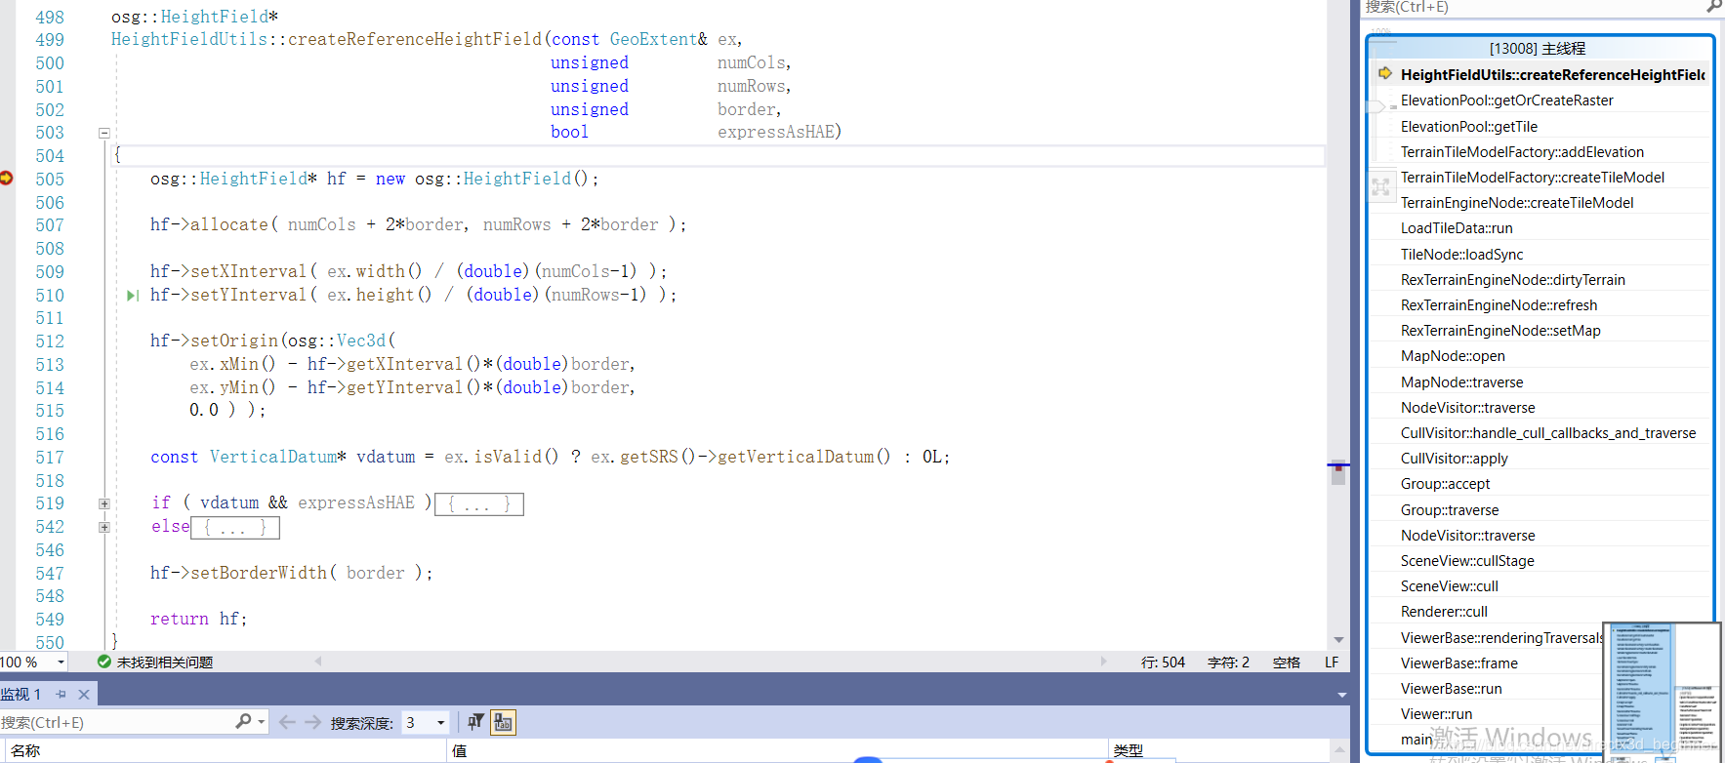The width and height of the screenshot is (1725, 763).
Task: Expand the folded else block placeholder braces
Action: [x=235, y=528]
